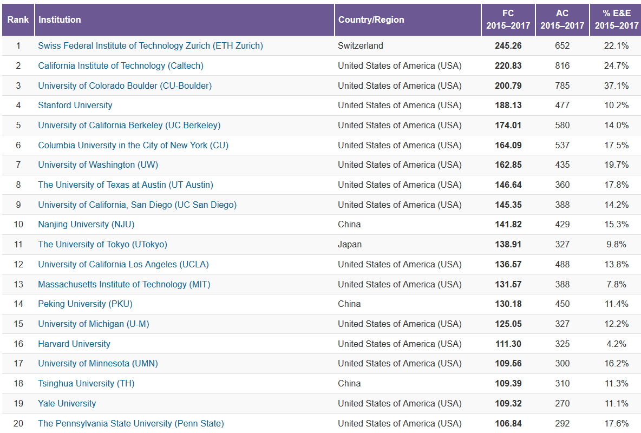Select percentage 9.8% in Tokyo row

(x=617, y=245)
